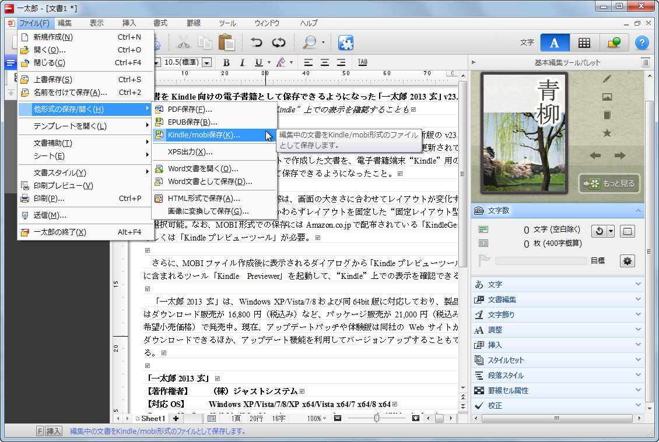Click the もっと見る button
This screenshot has height=442, width=659.
click(x=608, y=183)
